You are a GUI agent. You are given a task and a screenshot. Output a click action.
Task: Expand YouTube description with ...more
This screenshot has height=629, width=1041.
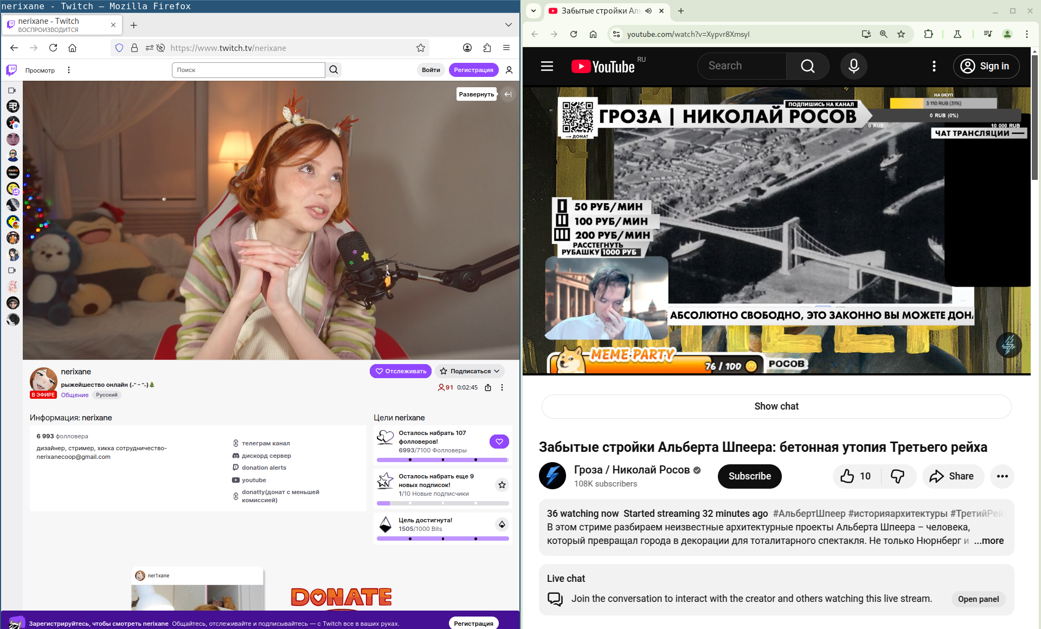coord(988,541)
